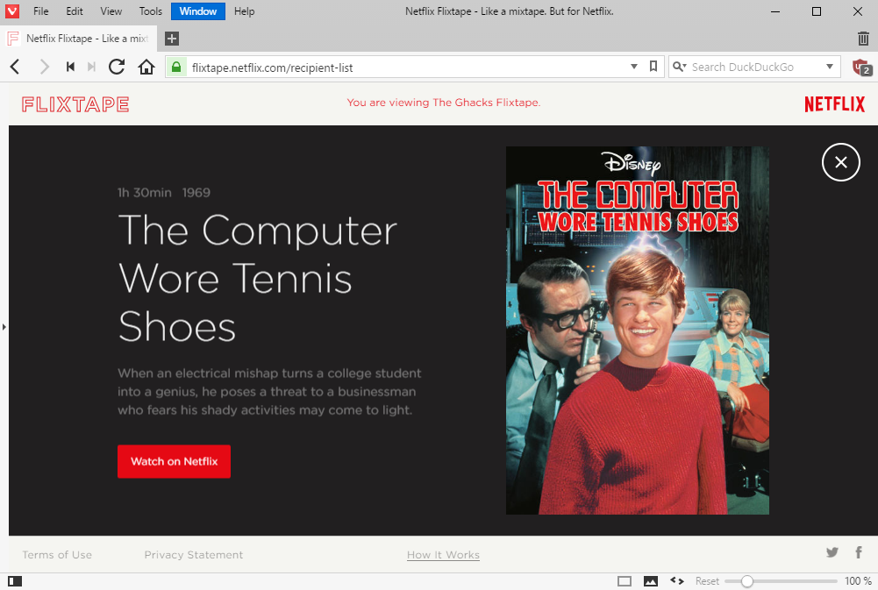The width and height of the screenshot is (878, 590).
Task: Open a new tab with plus button
Action: 172,39
